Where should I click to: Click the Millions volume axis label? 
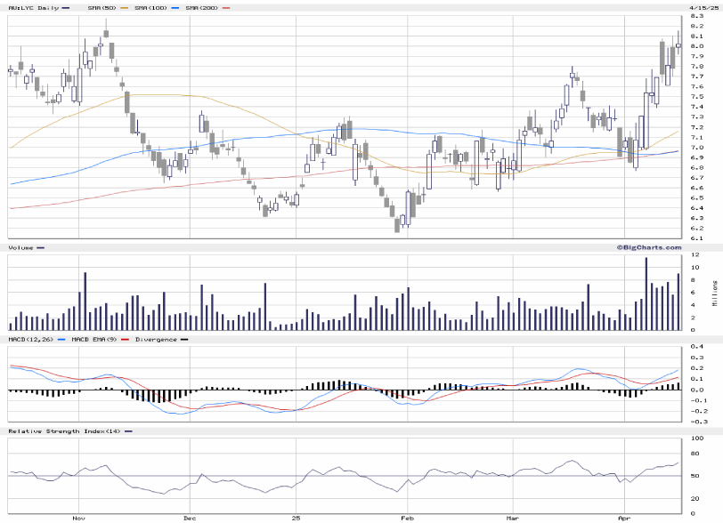pos(713,293)
